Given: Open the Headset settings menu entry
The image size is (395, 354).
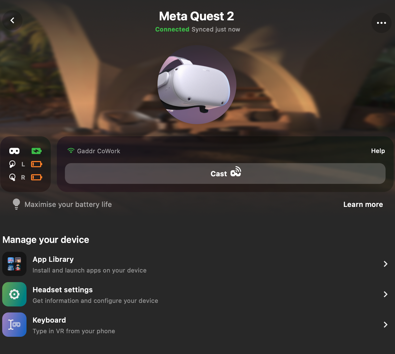Looking at the screenshot, I should click(x=197, y=294).
